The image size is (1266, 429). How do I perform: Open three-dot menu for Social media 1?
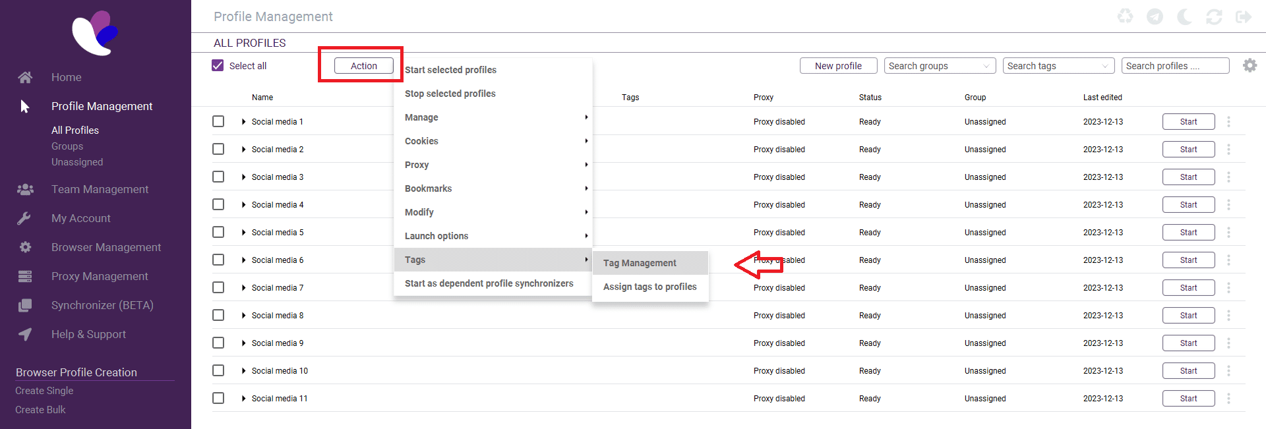(x=1228, y=122)
